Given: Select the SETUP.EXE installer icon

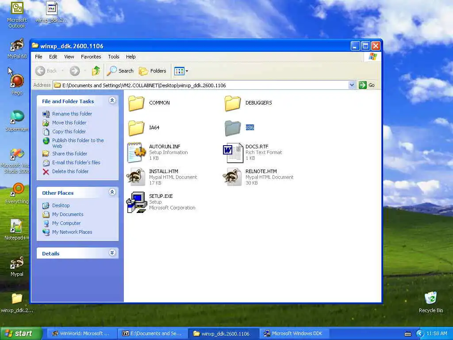Looking at the screenshot, I should (137, 202).
